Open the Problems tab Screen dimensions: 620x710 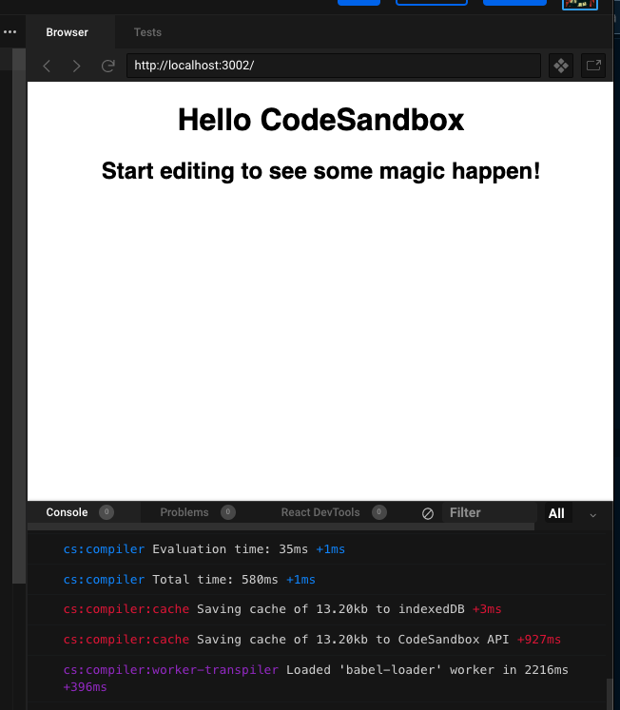198,512
